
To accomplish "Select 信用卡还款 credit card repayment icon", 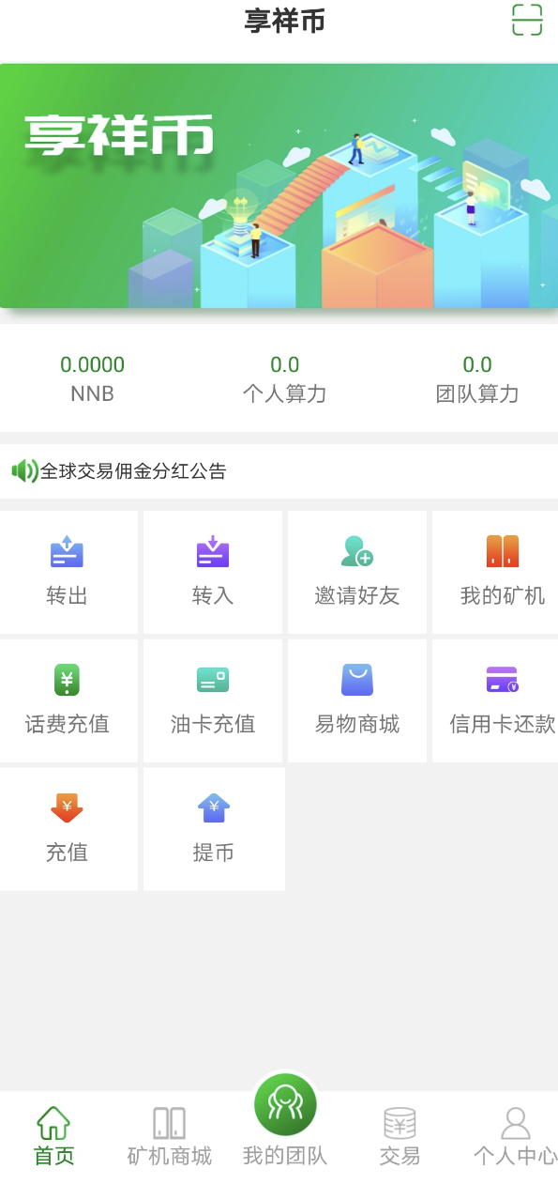I will [503, 679].
